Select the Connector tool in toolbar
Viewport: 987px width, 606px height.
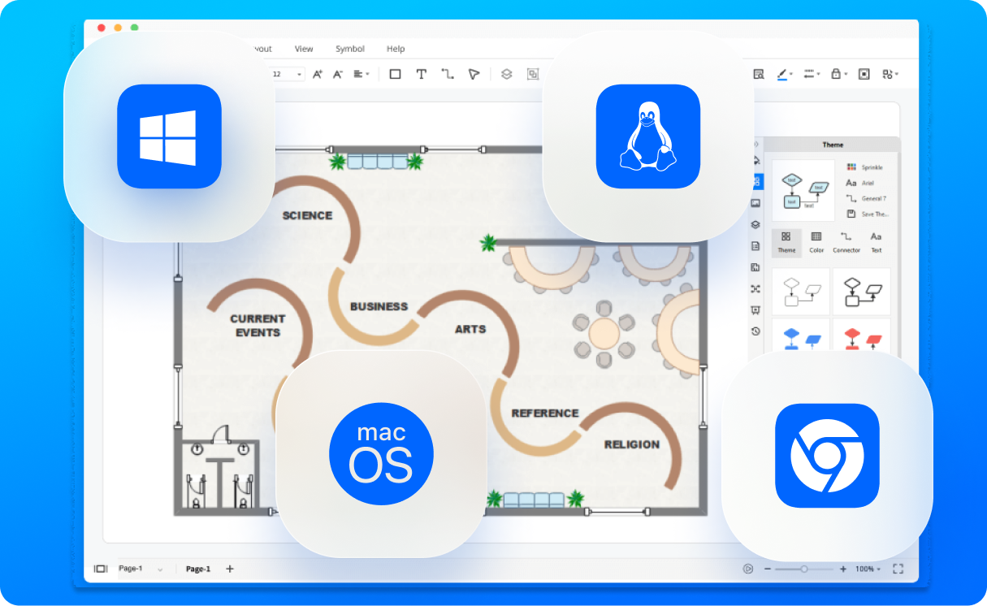pos(448,74)
